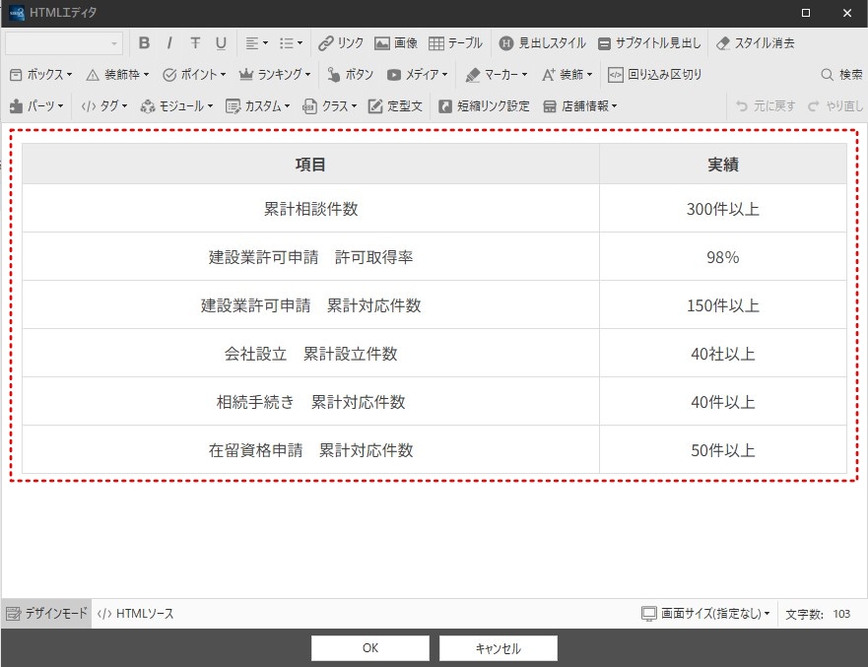Close the HTMLエディタ window
Screen dimensions: 868x667
pos(847,13)
